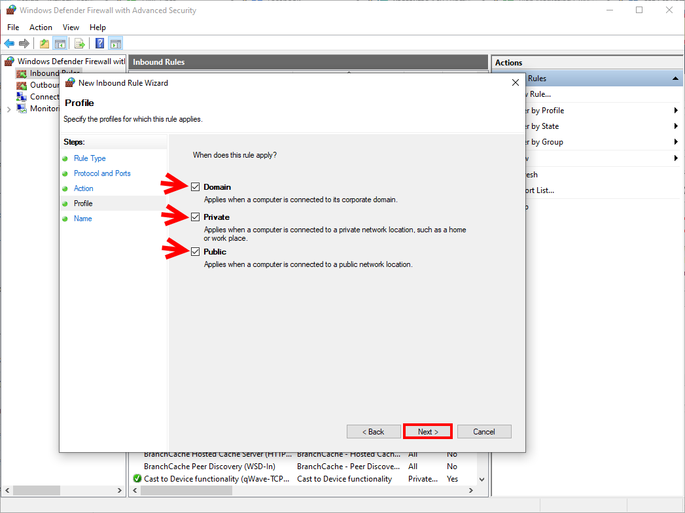Click Export List in the Actions pane

540,190
